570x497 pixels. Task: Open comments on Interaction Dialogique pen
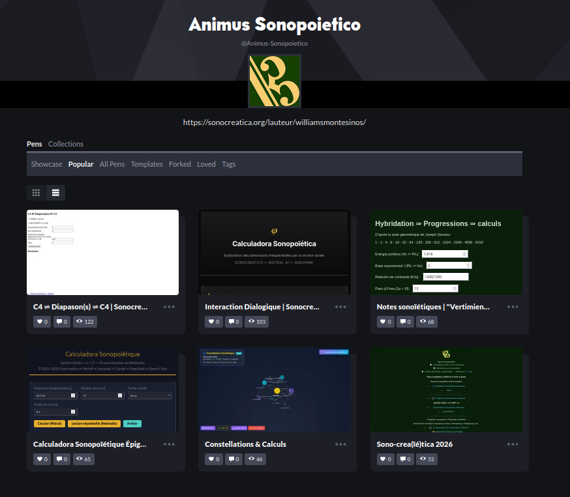point(233,322)
